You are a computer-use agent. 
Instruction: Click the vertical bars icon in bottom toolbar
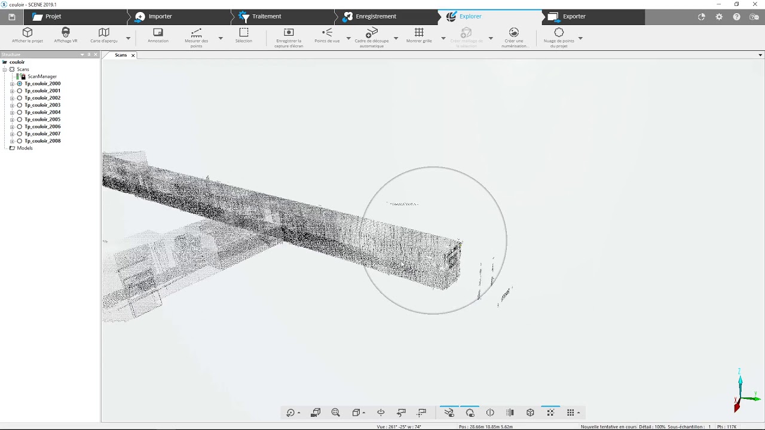click(510, 413)
